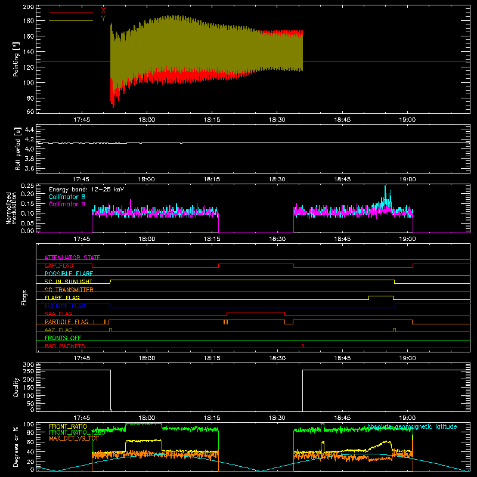
Task: Click the 200 tick on the Pointing axis
Action: click(x=29, y=7)
